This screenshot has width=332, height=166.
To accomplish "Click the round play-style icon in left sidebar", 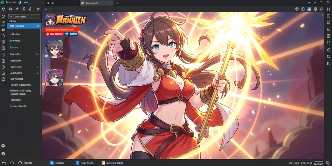I will [x=3, y=67].
